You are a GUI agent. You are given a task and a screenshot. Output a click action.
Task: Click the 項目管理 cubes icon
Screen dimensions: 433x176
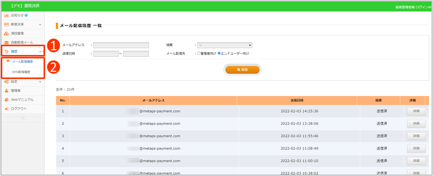click(6, 34)
